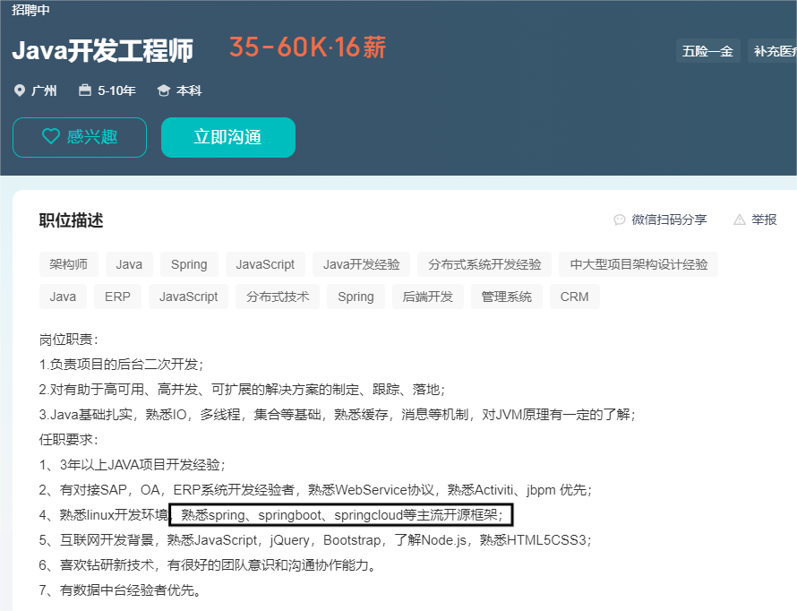Click the 广州 location text
Viewport: 797px width, 611px height.
(x=44, y=90)
